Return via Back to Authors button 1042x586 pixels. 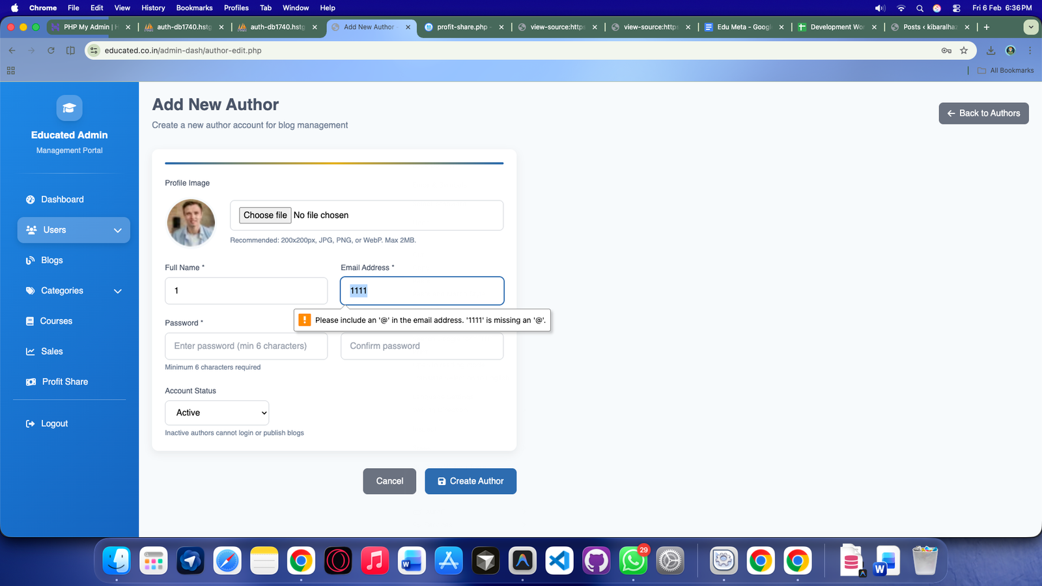pyautogui.click(x=983, y=113)
